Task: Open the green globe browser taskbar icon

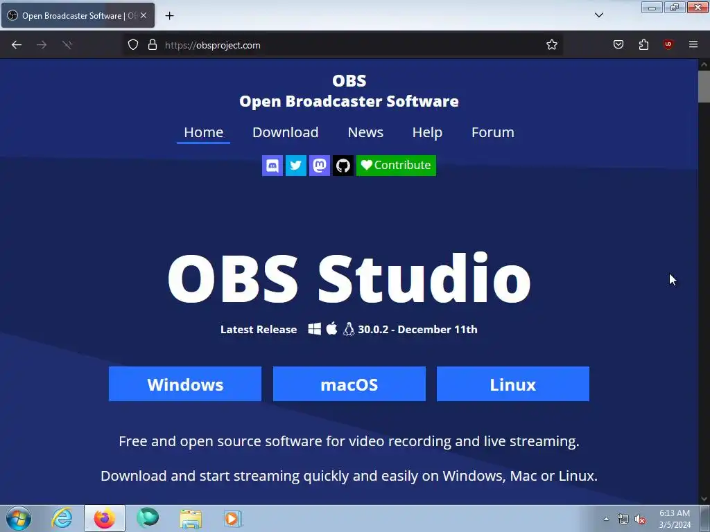Action: (148, 518)
